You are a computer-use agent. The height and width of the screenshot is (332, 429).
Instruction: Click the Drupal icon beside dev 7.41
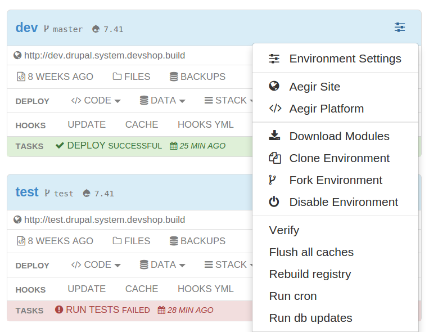pyautogui.click(x=96, y=29)
